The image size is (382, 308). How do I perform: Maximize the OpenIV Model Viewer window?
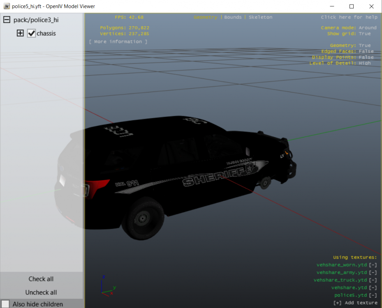click(351, 6)
